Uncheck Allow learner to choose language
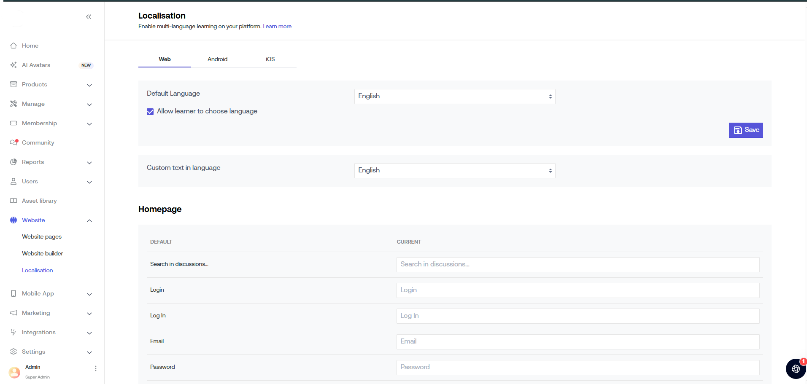This screenshot has width=807, height=384. coord(150,112)
